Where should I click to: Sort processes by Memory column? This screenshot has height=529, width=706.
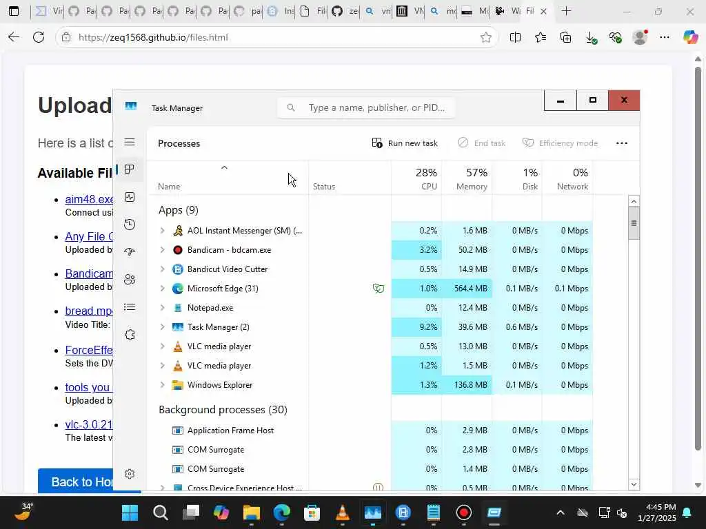(x=467, y=178)
